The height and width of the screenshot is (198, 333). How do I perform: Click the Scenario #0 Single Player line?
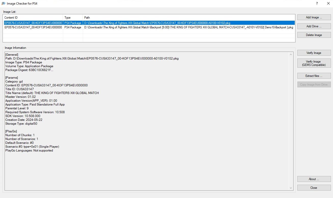tap(32, 147)
